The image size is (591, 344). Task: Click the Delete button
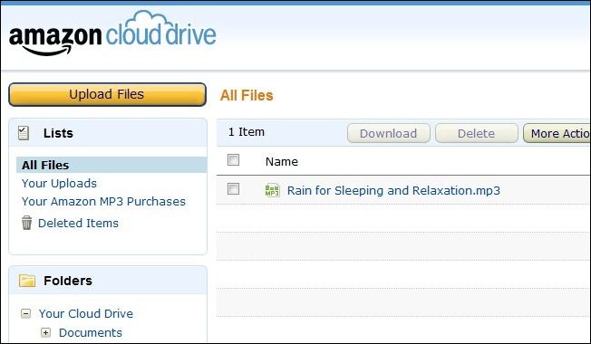pyautogui.click(x=477, y=133)
